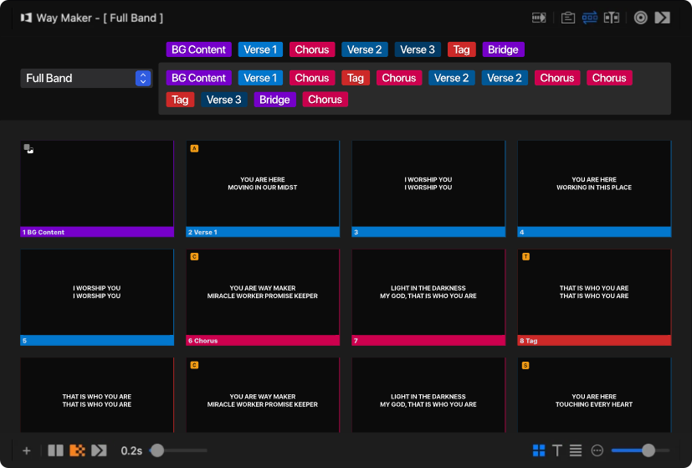Toggle the blue arrangement loop icon
The height and width of the screenshot is (468, 692).
[590, 18]
